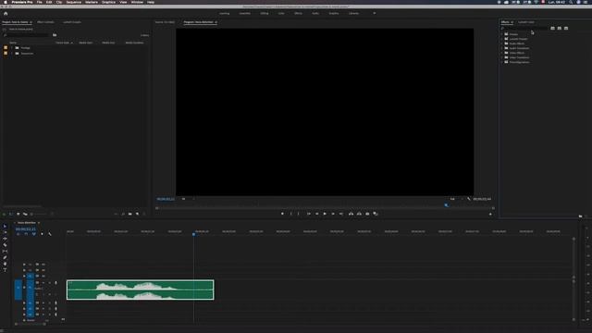This screenshot has width=592, height=333.
Task: Switch to the Source monitor tab
Action: click(165, 22)
